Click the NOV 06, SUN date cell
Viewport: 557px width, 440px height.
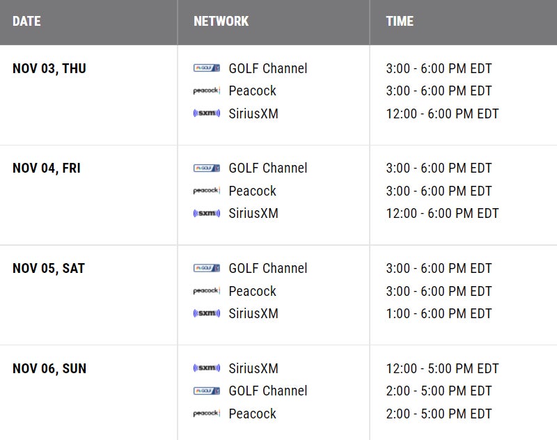pos(49,368)
